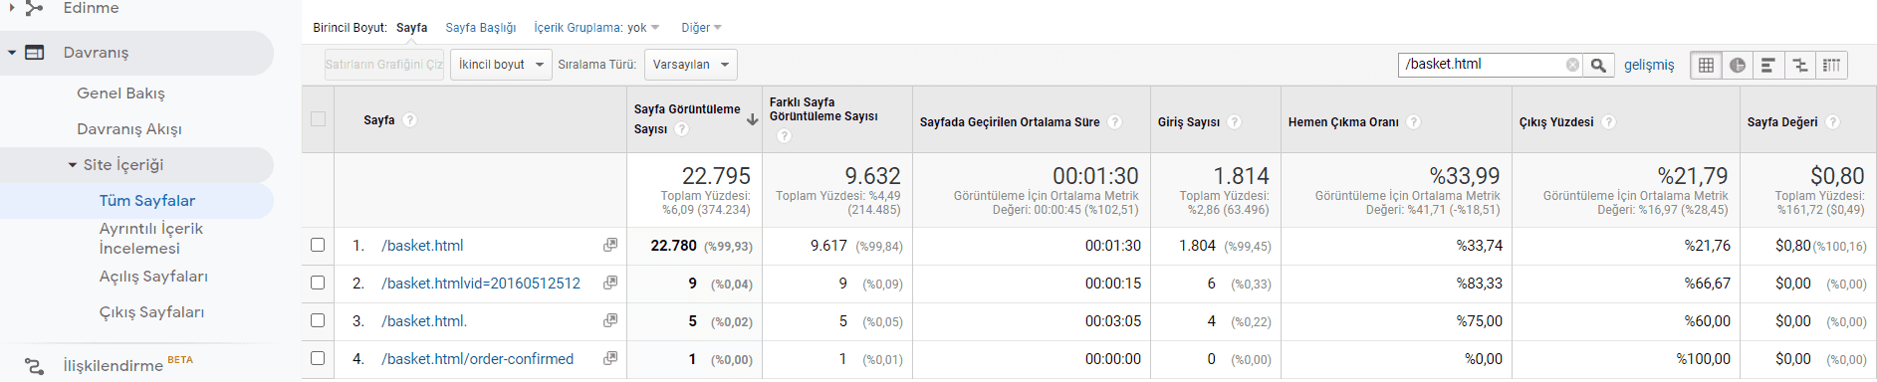The image size is (1877, 382).
Task: Show help for Sayfa Değeri
Action: (1833, 122)
